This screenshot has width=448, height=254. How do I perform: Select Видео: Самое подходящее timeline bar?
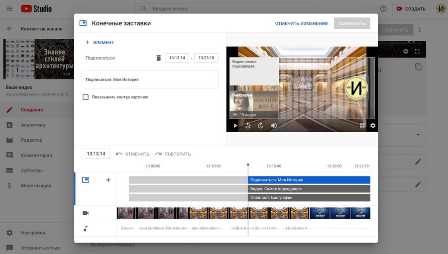309,189
